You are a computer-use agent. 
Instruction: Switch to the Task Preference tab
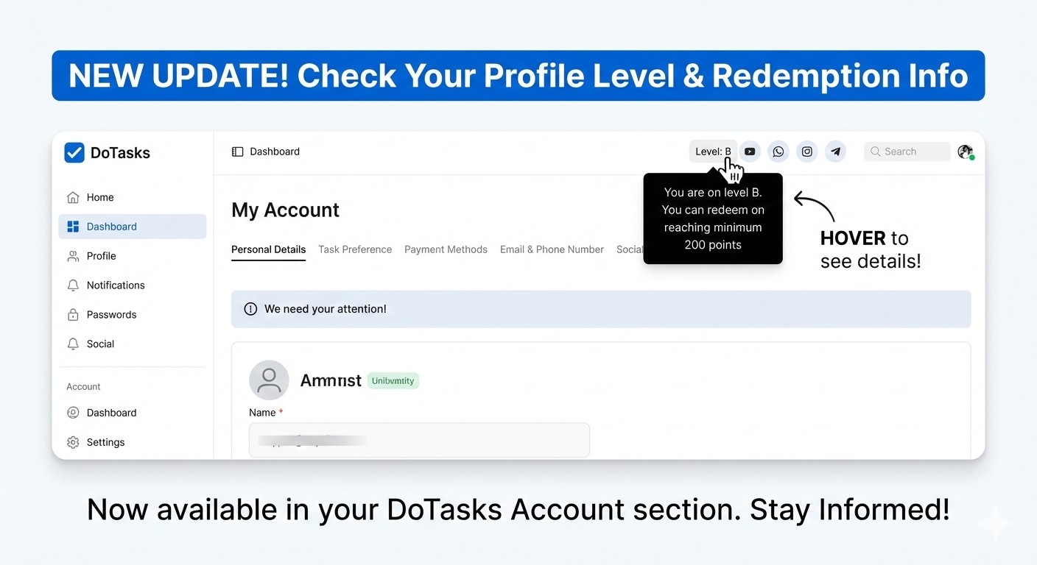[x=355, y=249]
